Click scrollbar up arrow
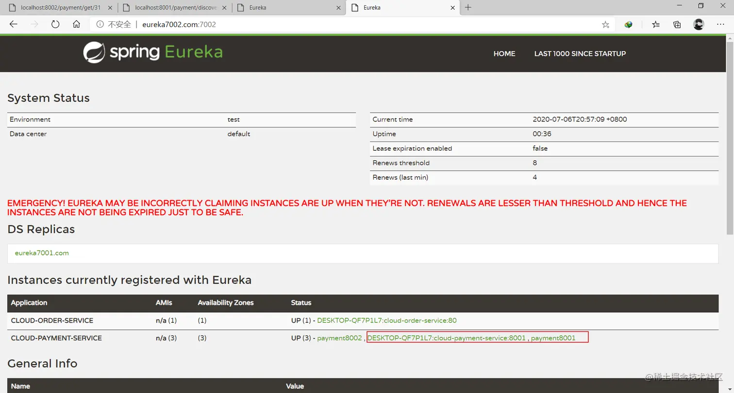 click(x=730, y=38)
